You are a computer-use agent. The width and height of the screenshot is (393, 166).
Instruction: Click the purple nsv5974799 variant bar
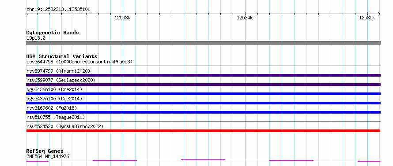[x=203, y=75]
